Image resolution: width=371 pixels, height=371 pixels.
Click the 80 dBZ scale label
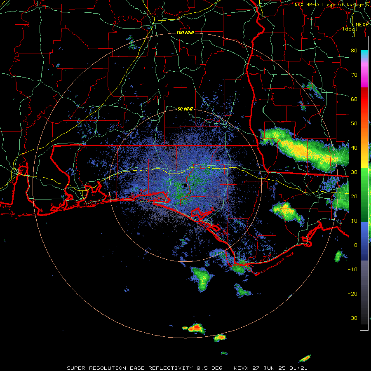354,51
